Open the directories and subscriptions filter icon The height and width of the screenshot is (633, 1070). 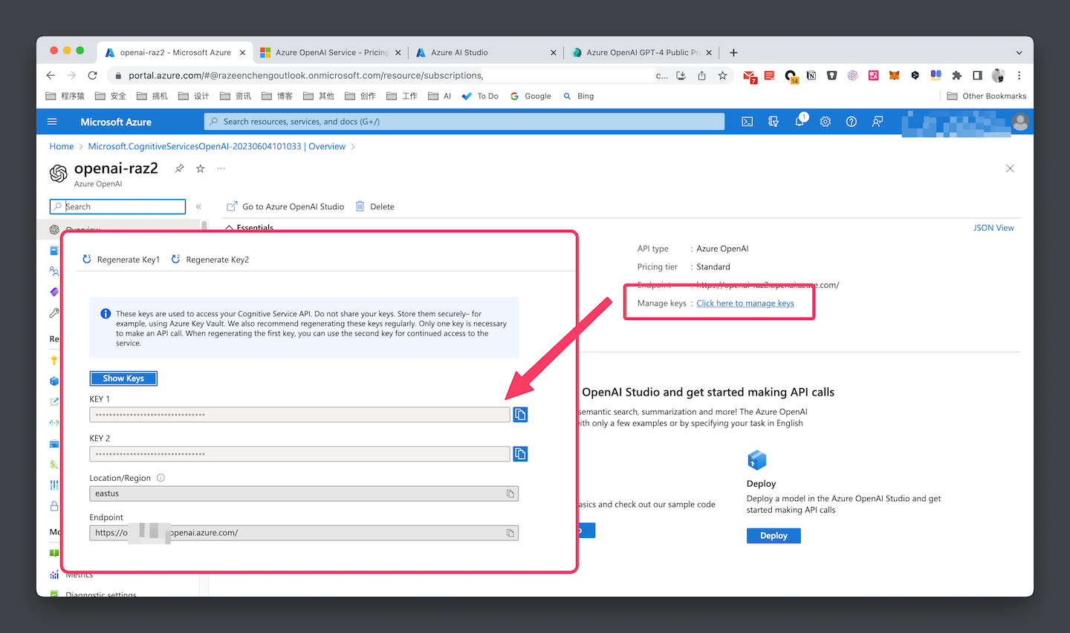click(774, 122)
